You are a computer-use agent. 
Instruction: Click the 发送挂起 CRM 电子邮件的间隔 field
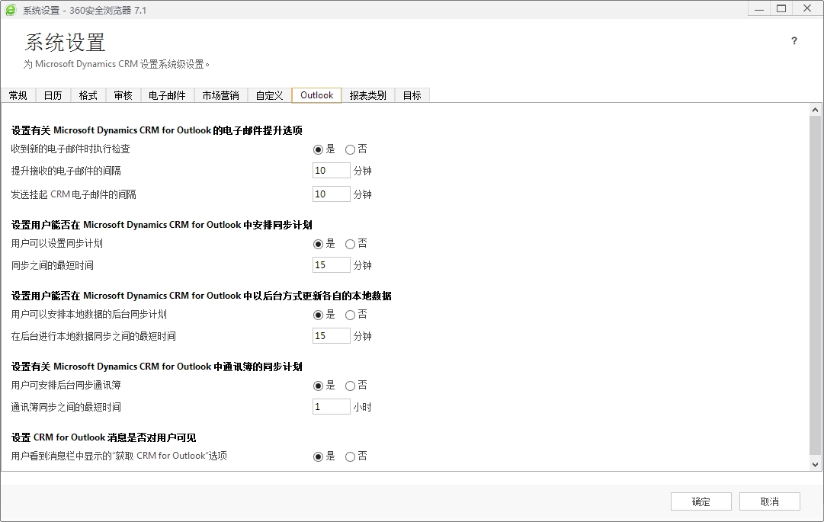coord(331,194)
